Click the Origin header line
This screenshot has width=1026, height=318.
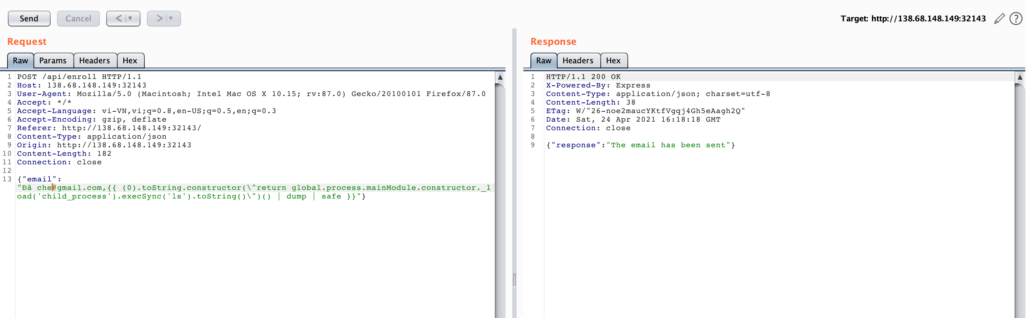[x=104, y=145]
